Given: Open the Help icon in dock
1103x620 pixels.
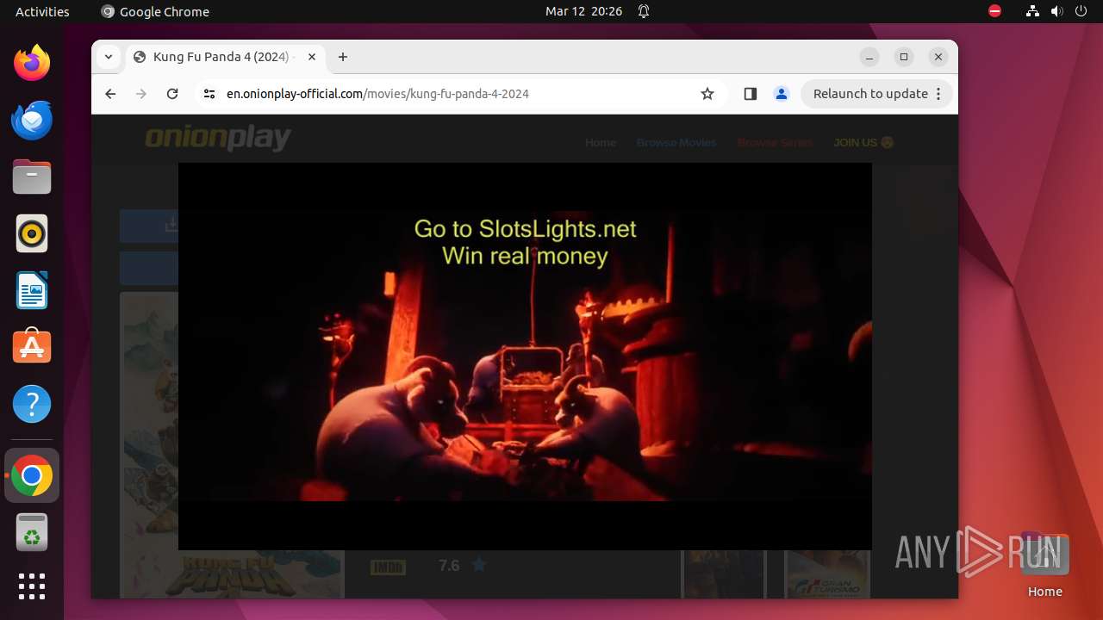Looking at the screenshot, I should [32, 404].
